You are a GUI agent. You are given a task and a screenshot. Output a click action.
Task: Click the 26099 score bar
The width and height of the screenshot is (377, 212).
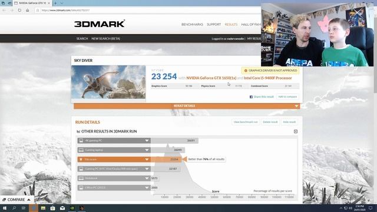coord(168,150)
